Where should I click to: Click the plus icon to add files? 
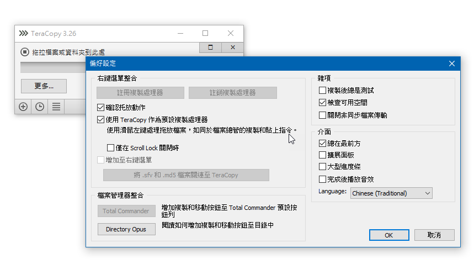23,107
